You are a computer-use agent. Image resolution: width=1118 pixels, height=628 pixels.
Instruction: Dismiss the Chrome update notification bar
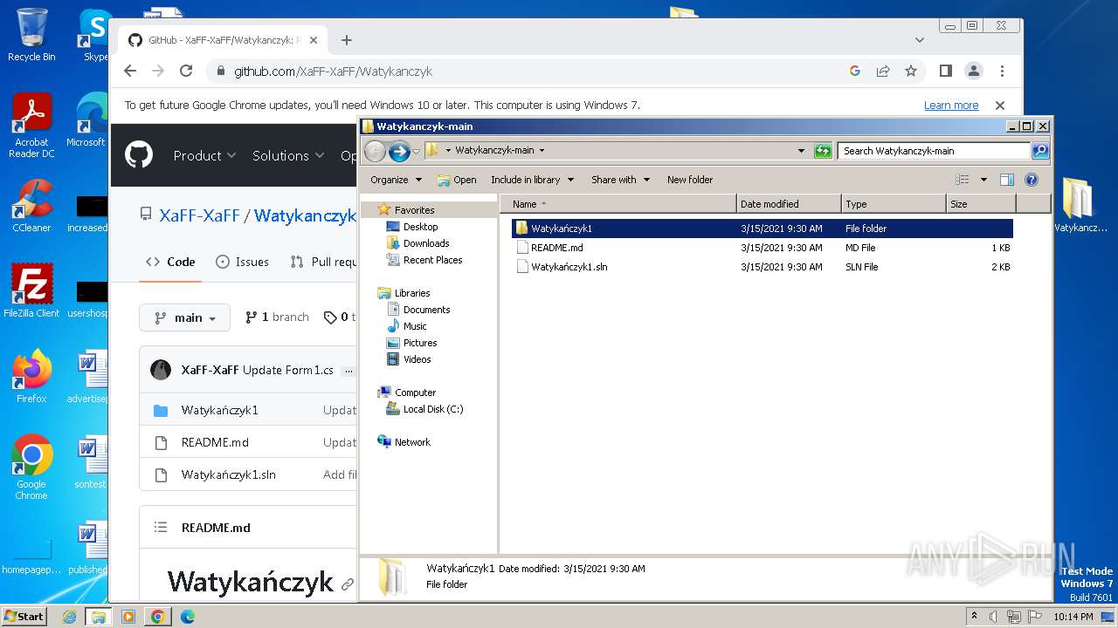[1000, 106]
